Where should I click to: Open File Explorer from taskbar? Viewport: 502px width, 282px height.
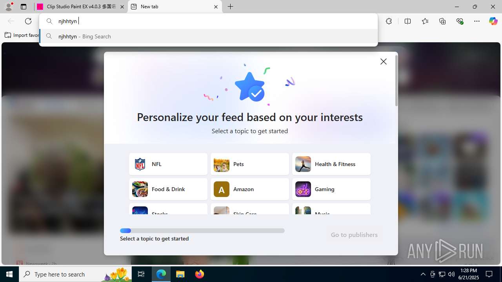coord(180,274)
